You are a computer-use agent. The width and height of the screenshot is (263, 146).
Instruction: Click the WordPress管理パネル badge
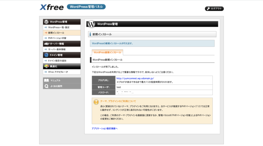[x=86, y=7]
